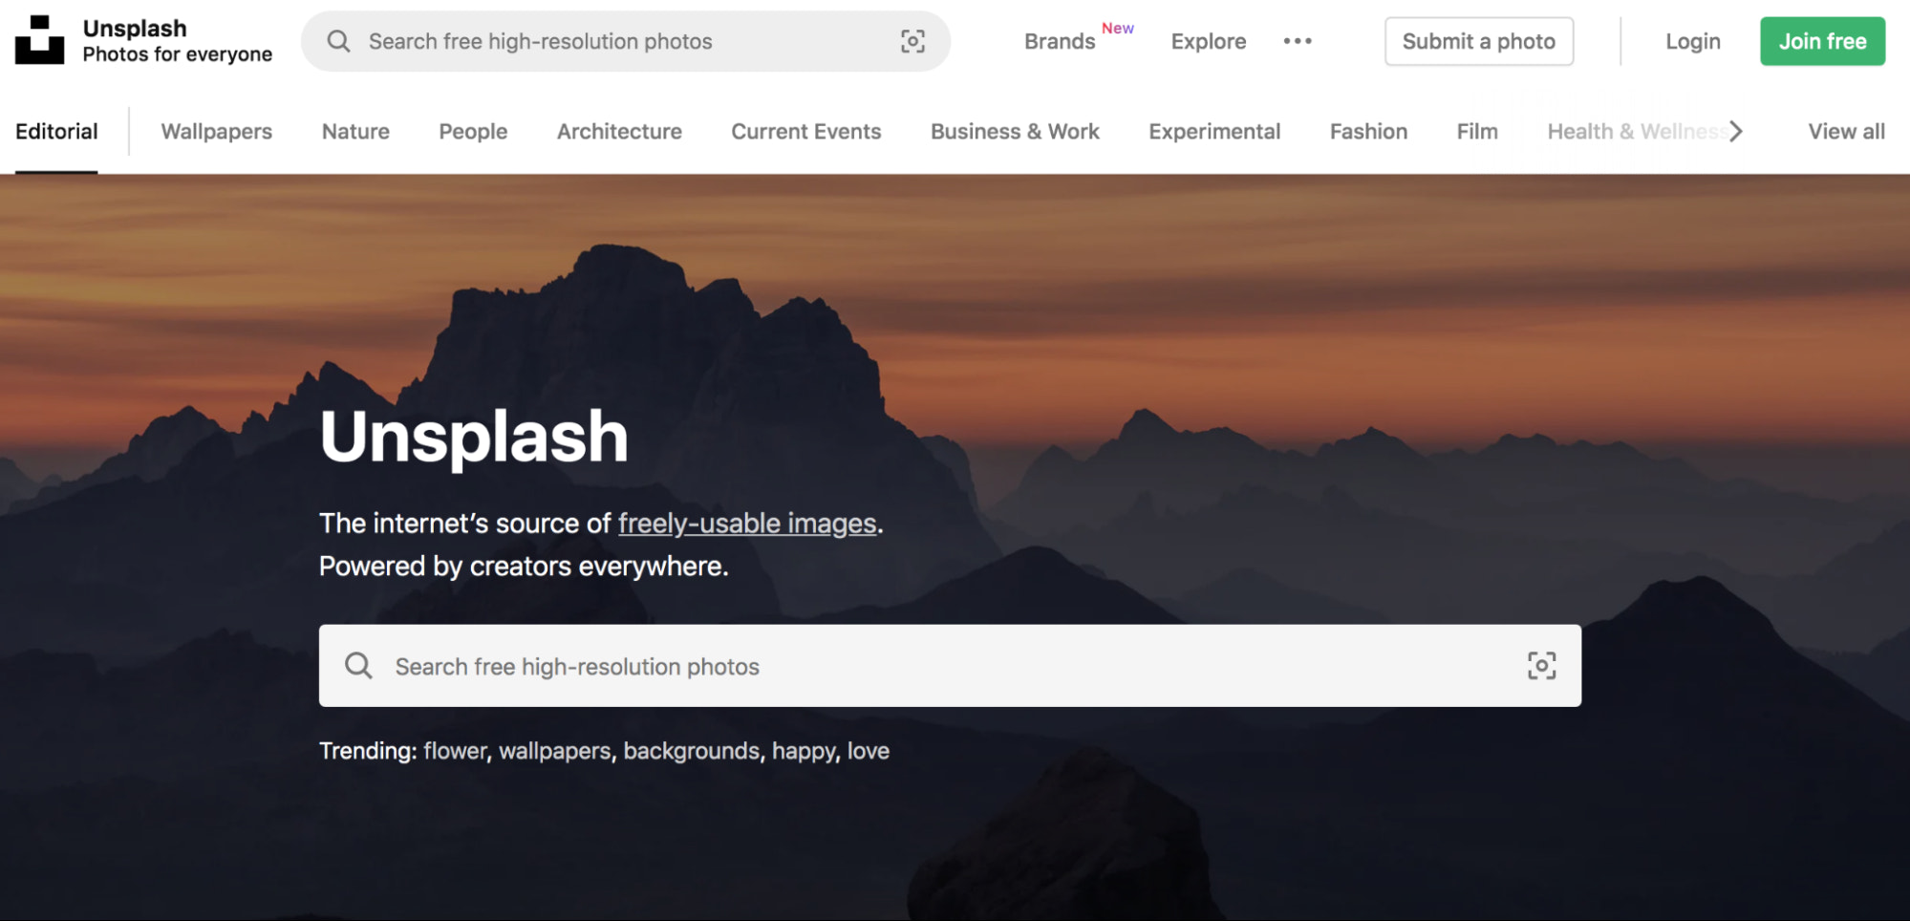This screenshot has height=921, width=1910.
Task: Open the Brands menu
Action: [1059, 41]
